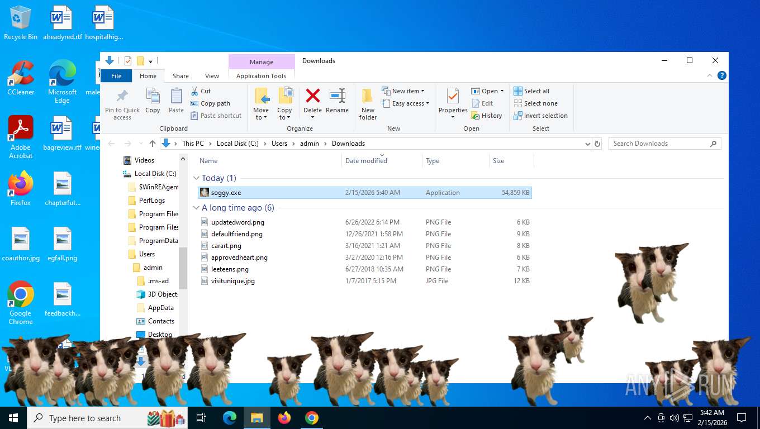Click Task View on taskbar
The width and height of the screenshot is (760, 429).
[201, 418]
